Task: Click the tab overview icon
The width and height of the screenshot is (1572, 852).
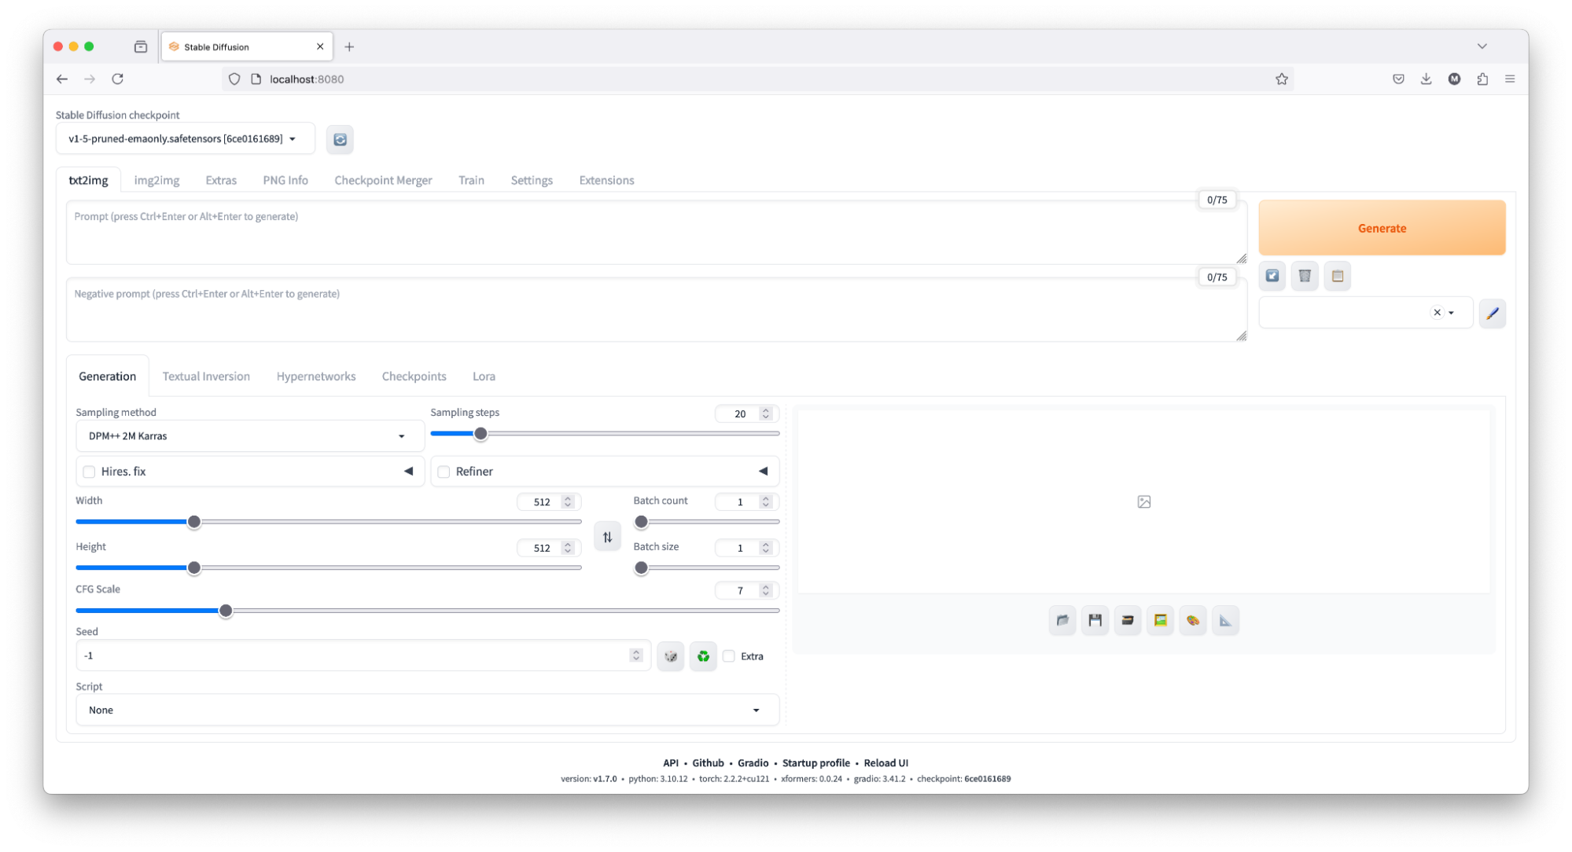Action: [x=141, y=46]
